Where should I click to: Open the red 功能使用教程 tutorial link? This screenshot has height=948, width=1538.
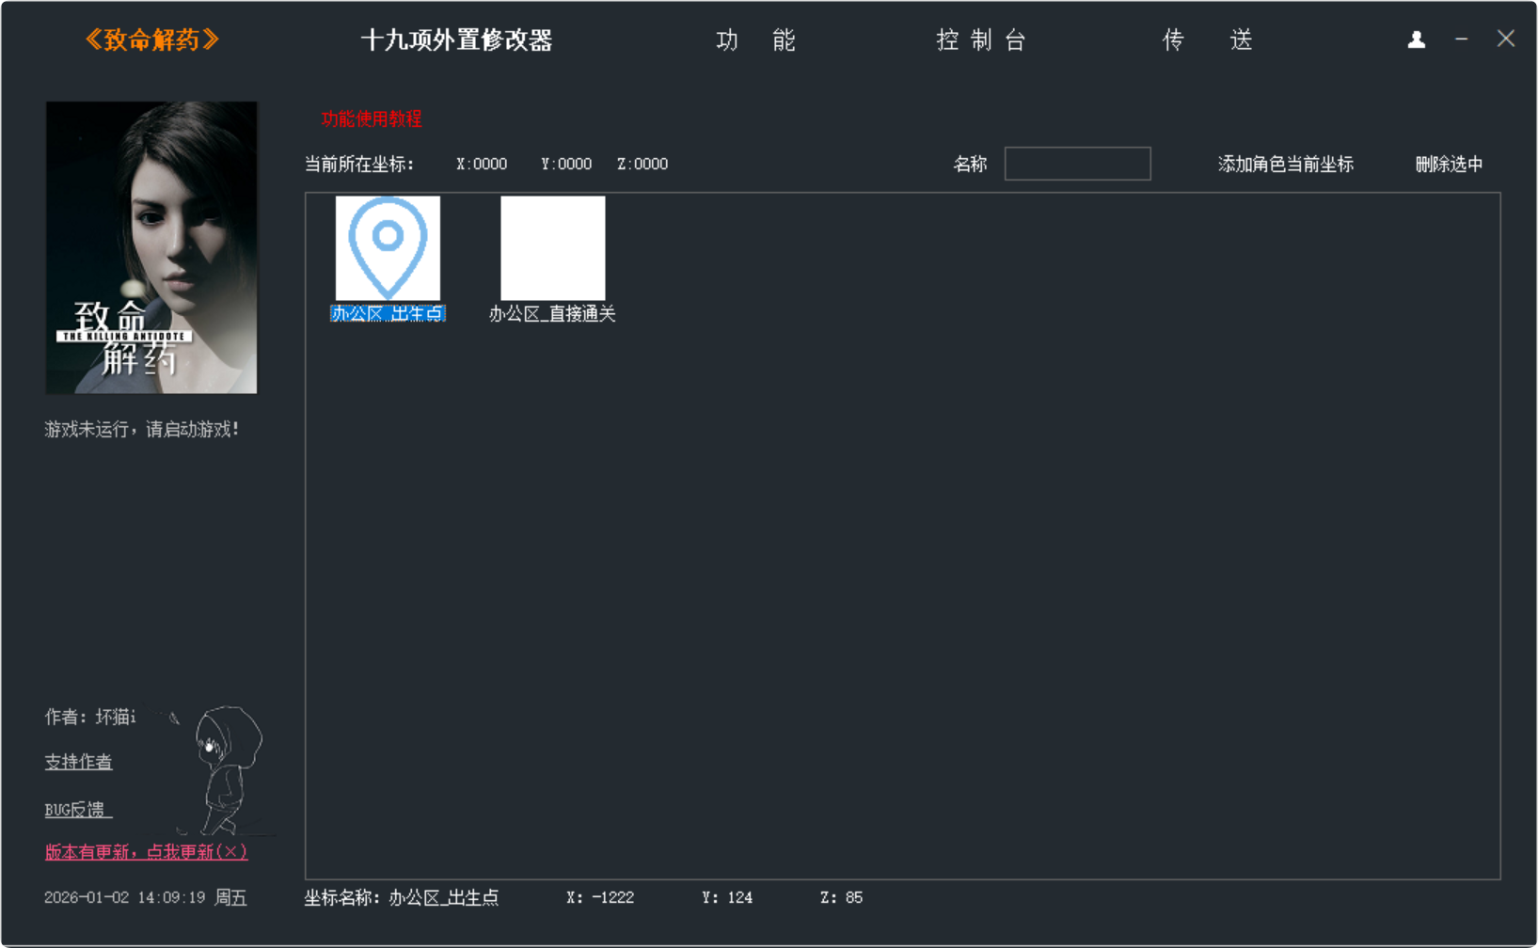(x=372, y=119)
